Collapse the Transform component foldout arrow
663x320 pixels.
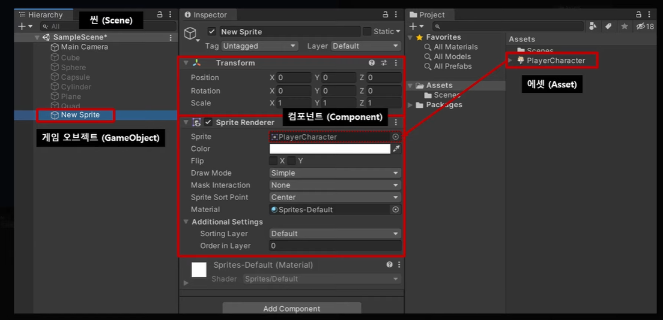pos(186,63)
